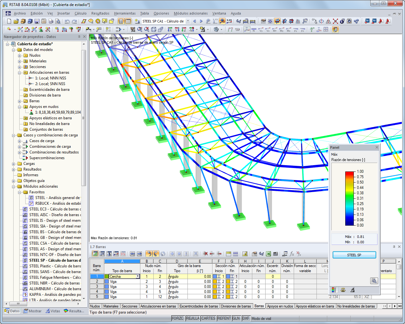The image size is (405, 324).
Task: Click the row 2 Viga blue color swatch
Action: pos(107,282)
